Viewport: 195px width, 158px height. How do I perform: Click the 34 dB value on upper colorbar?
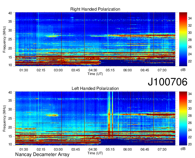(190, 18)
